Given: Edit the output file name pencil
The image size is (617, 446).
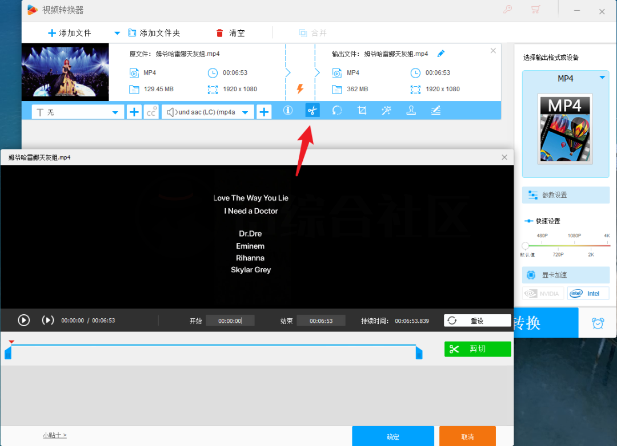Looking at the screenshot, I should click(x=440, y=54).
